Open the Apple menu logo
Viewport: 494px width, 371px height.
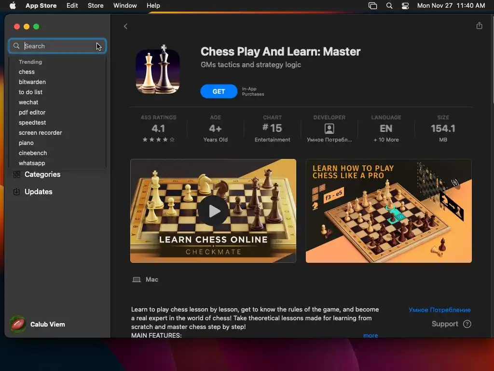(x=13, y=6)
